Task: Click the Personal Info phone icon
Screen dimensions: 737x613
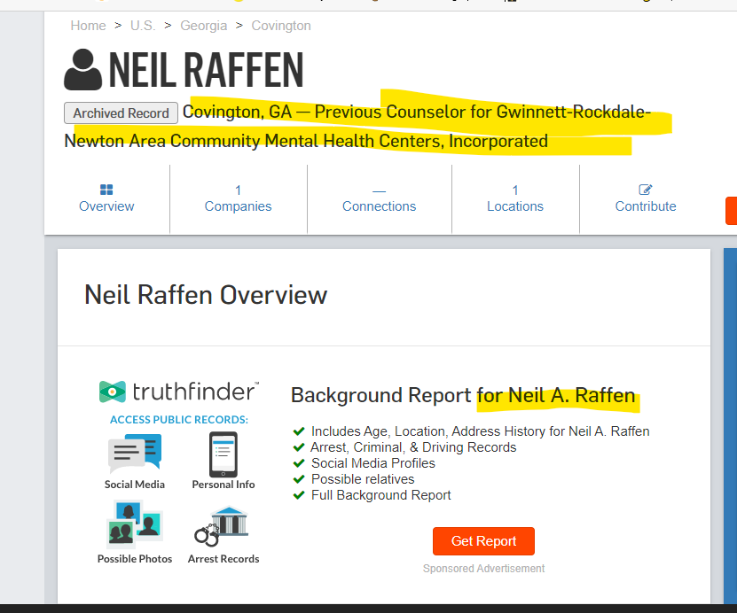Action: 223,454
